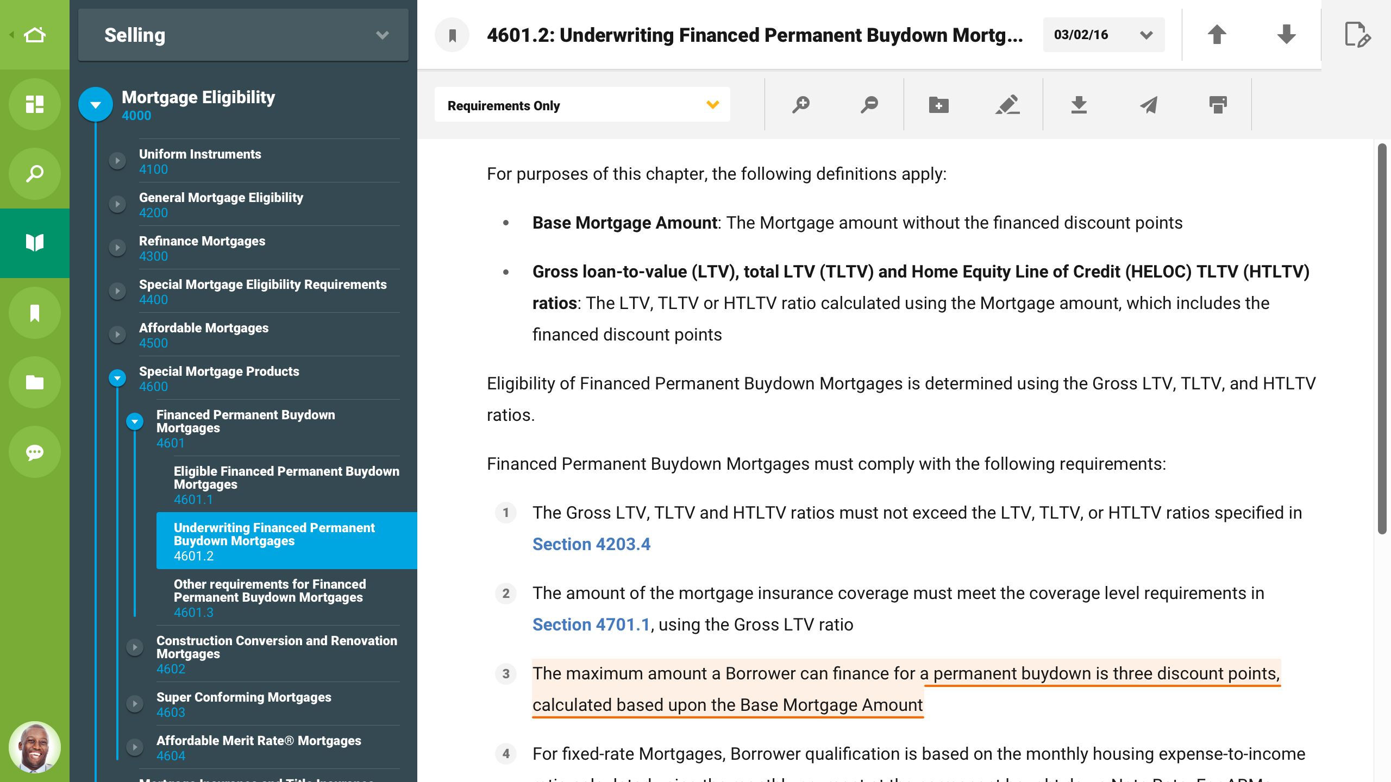The width and height of the screenshot is (1391, 782).
Task: Click the download icon in toolbar
Action: tap(1079, 104)
